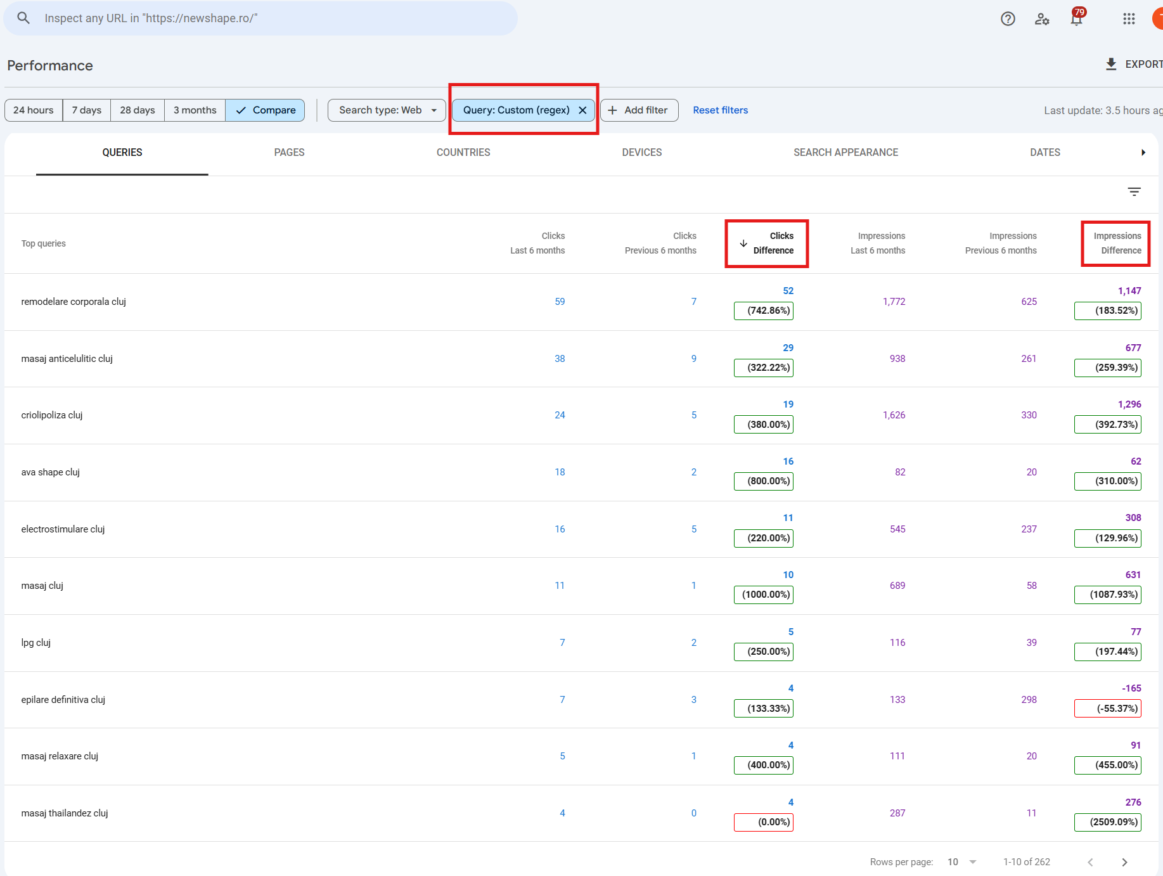The width and height of the screenshot is (1163, 876).
Task: Go to next page of results
Action: pyautogui.click(x=1124, y=862)
